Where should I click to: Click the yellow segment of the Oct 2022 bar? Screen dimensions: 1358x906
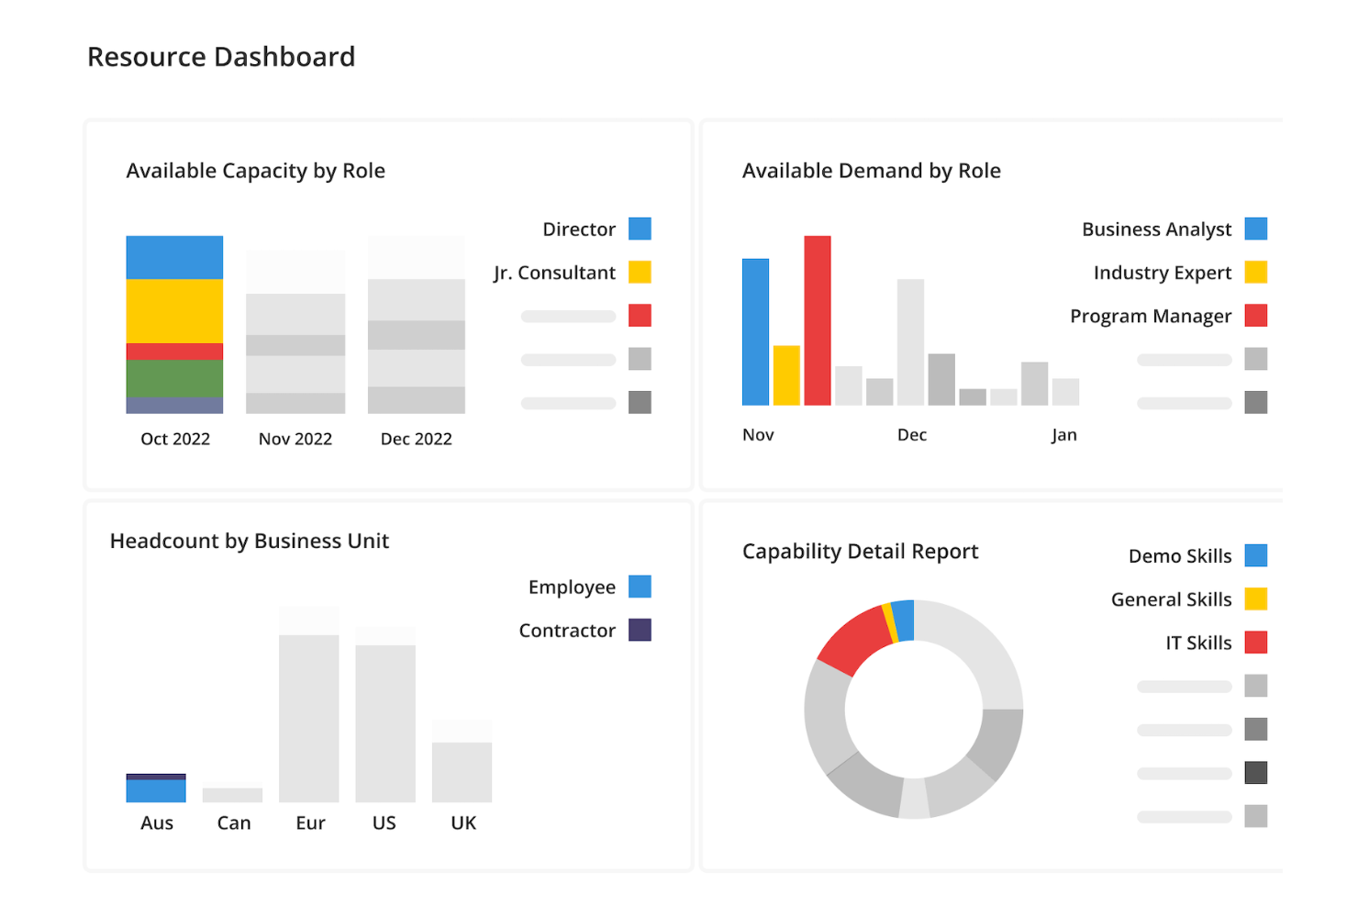174,311
